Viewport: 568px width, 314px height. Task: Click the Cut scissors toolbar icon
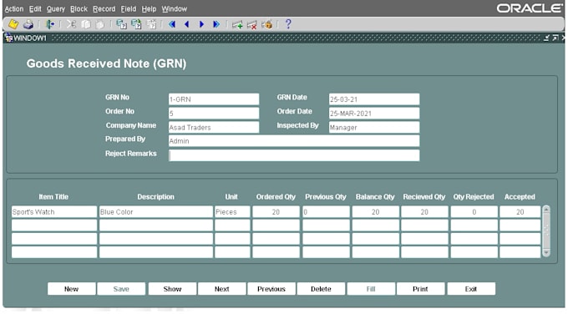click(x=71, y=24)
